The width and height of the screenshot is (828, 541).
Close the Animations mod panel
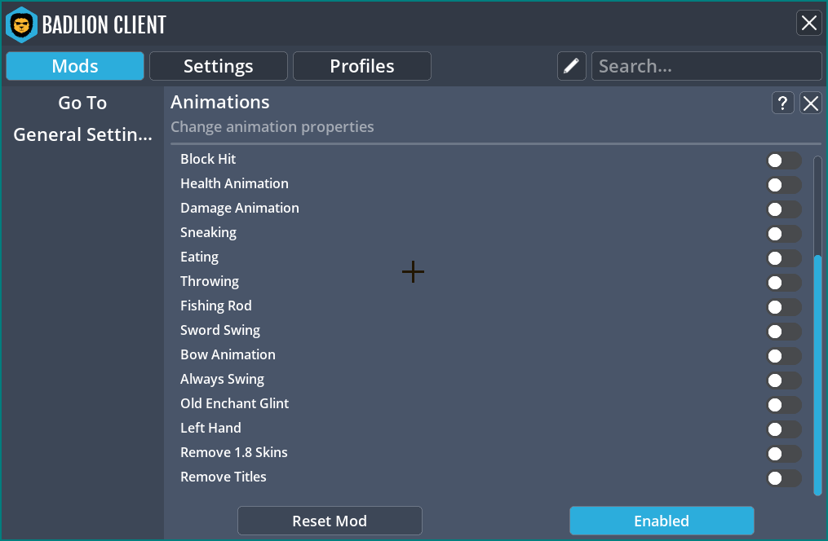[x=811, y=103]
